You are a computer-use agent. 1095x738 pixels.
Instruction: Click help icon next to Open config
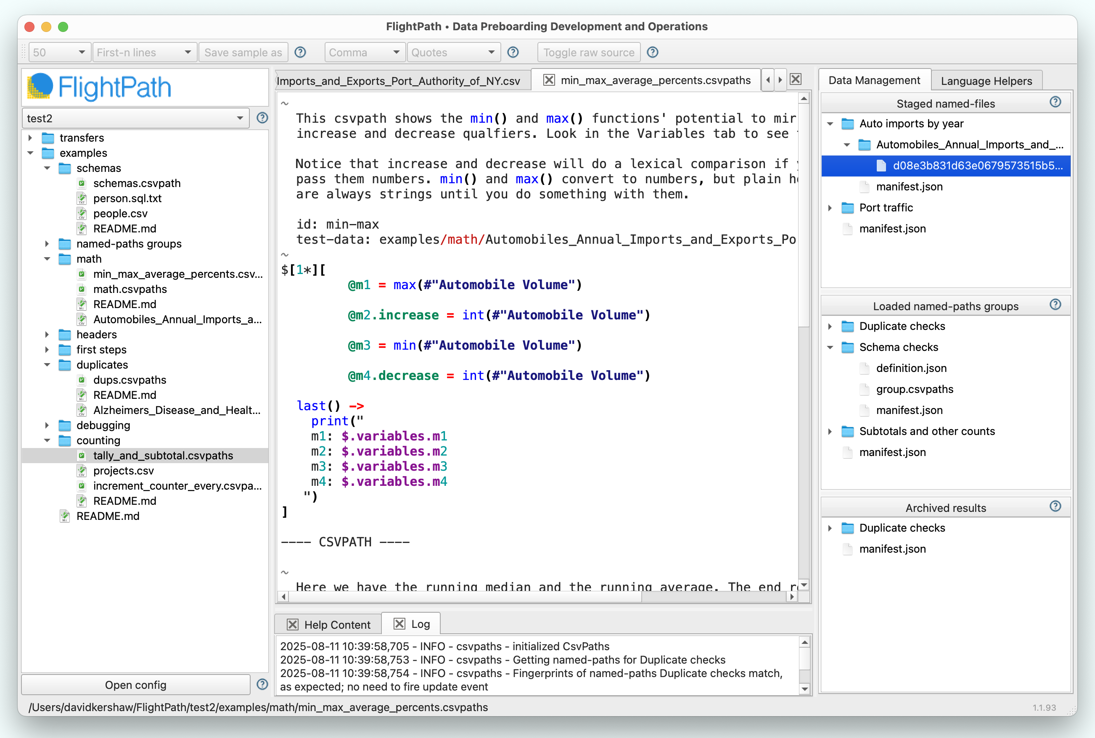[262, 684]
